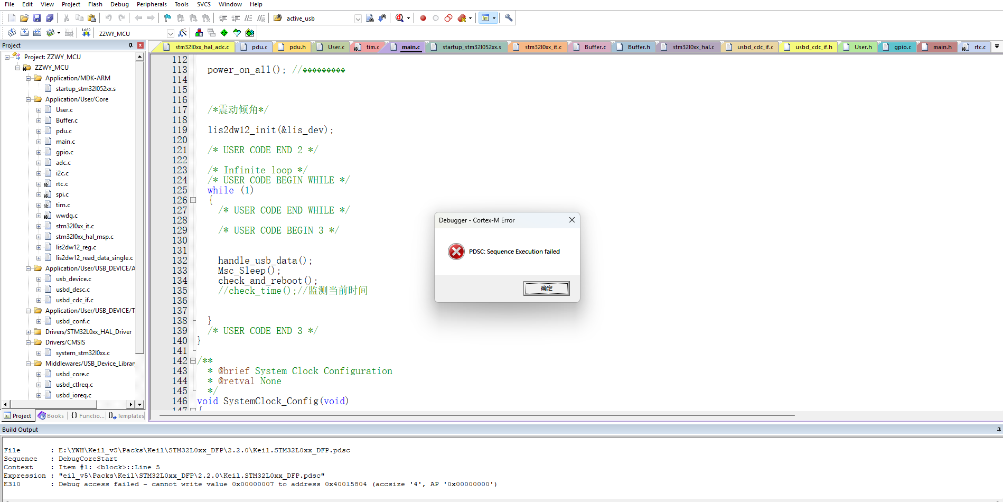The width and height of the screenshot is (1003, 502).
Task: Open the ZZWY_MCU target selector dropdown
Action: 170,32
